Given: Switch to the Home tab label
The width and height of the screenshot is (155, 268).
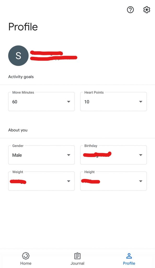Looking at the screenshot, I should pos(26,263).
